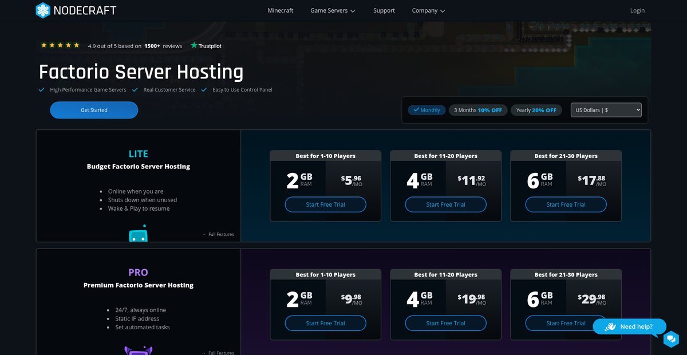The height and width of the screenshot is (355, 687).
Task: Click the Lite plan blue robot mascot
Action: point(139,234)
